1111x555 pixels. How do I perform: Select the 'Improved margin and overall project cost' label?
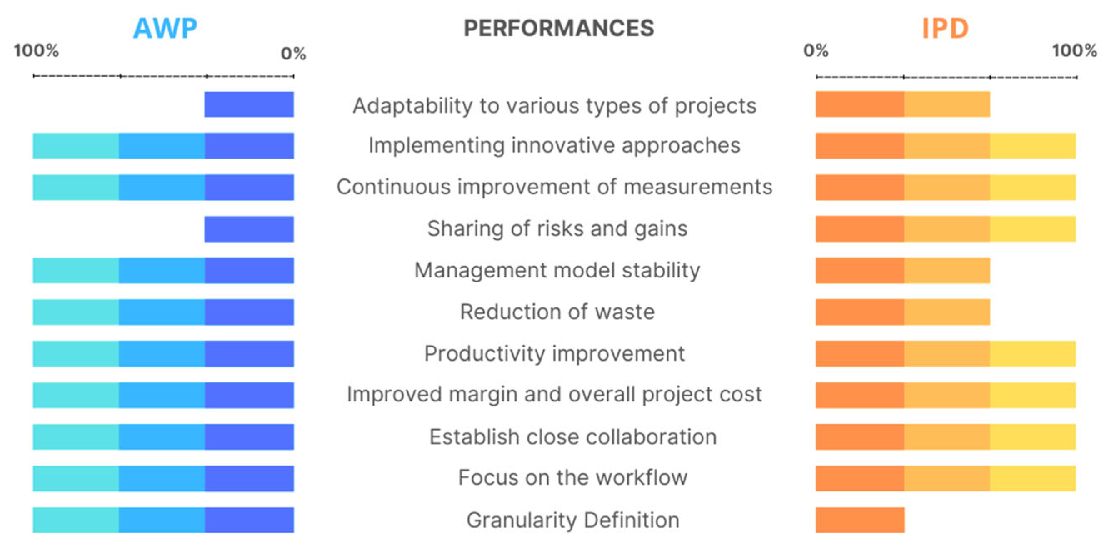click(554, 394)
